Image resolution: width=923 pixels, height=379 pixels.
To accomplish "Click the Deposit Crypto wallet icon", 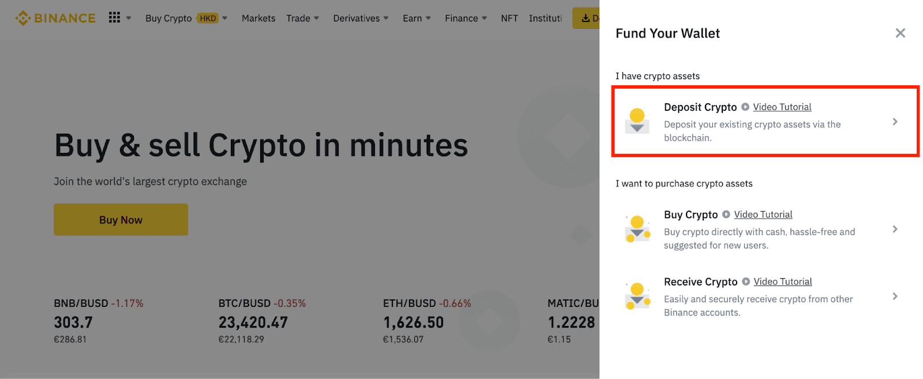I will point(637,121).
